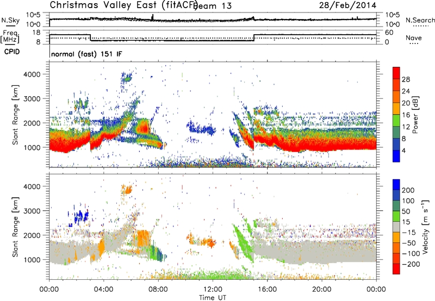Viewport: 435px width, 301px height.
Task: Click the 'CPID' label
Action: pyautogui.click(x=12, y=52)
